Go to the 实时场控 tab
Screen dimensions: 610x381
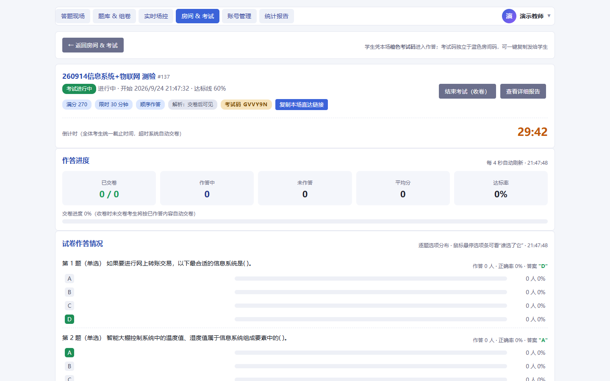[x=156, y=16]
